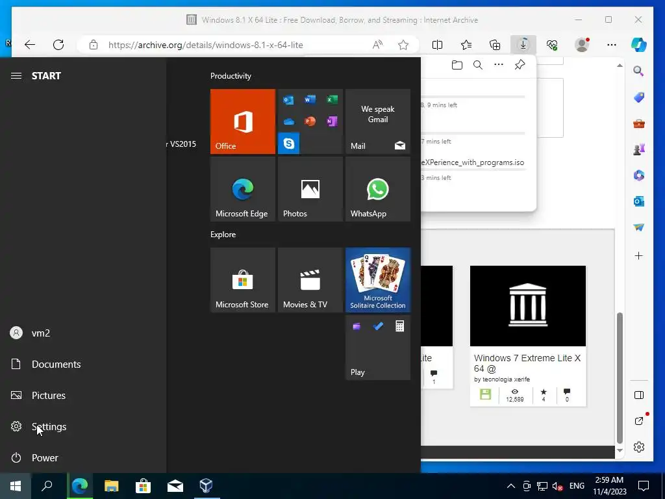Switch ENG input language
The height and width of the screenshot is (499, 665).
pyautogui.click(x=577, y=486)
